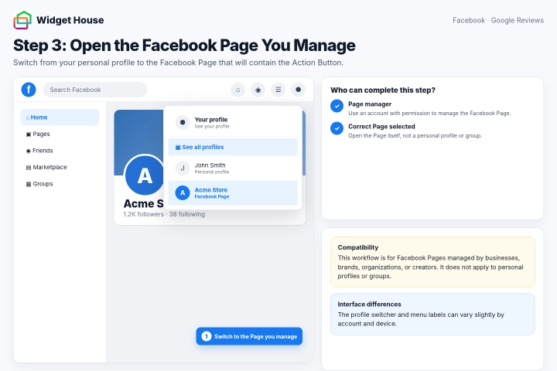Click the Facebook logo icon

point(29,90)
